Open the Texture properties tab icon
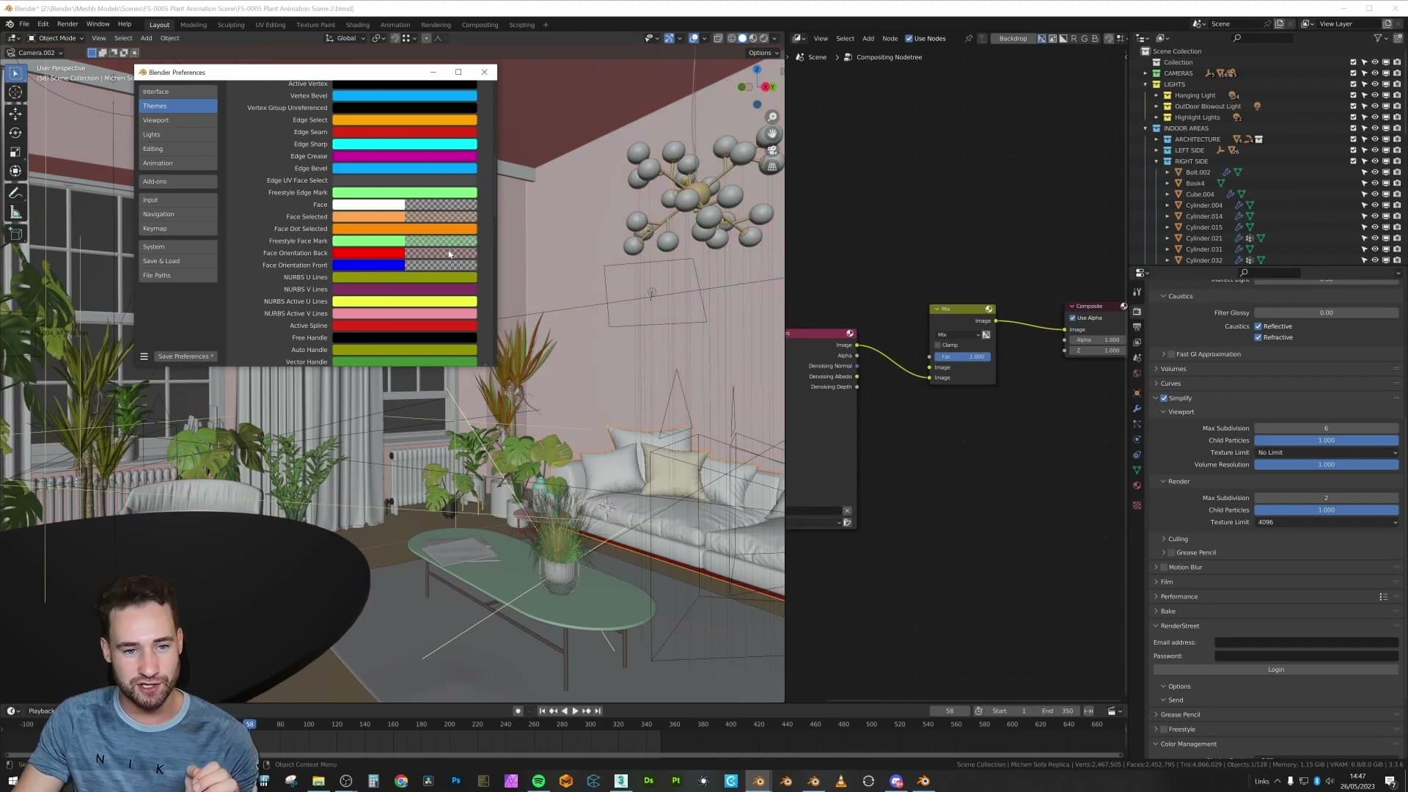This screenshot has width=1408, height=792. 1137,505
